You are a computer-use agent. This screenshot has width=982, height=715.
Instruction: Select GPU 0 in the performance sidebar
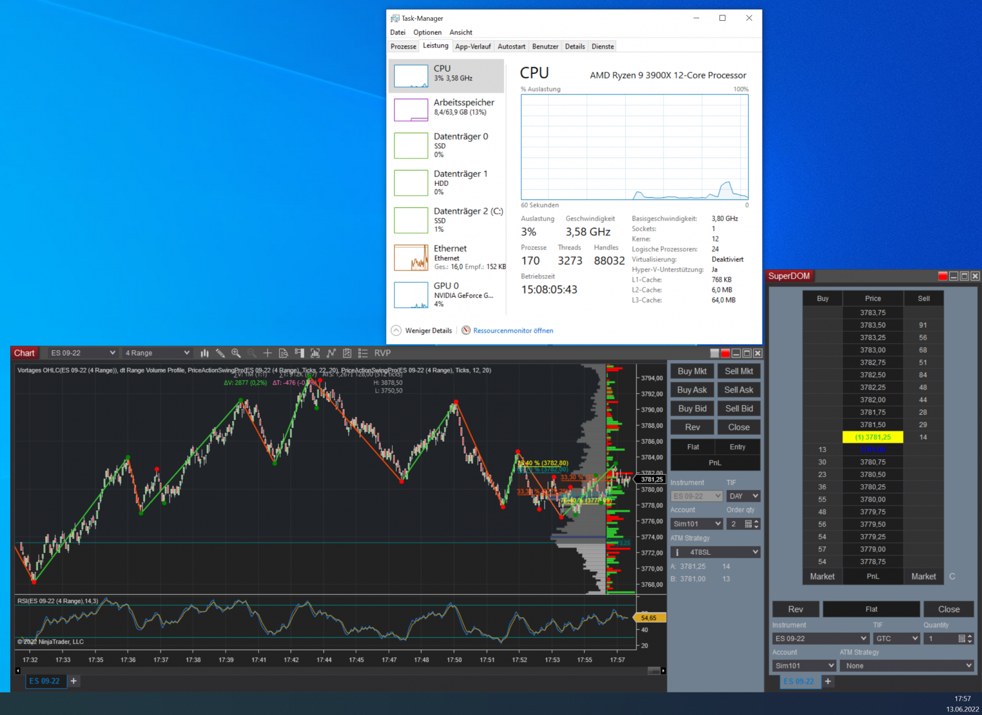pos(446,294)
